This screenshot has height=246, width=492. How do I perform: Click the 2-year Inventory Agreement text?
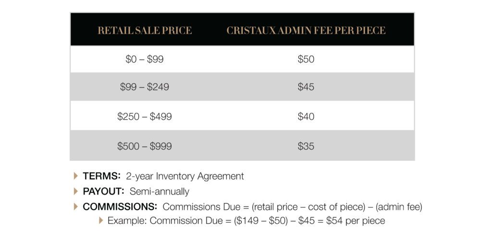tap(185, 176)
